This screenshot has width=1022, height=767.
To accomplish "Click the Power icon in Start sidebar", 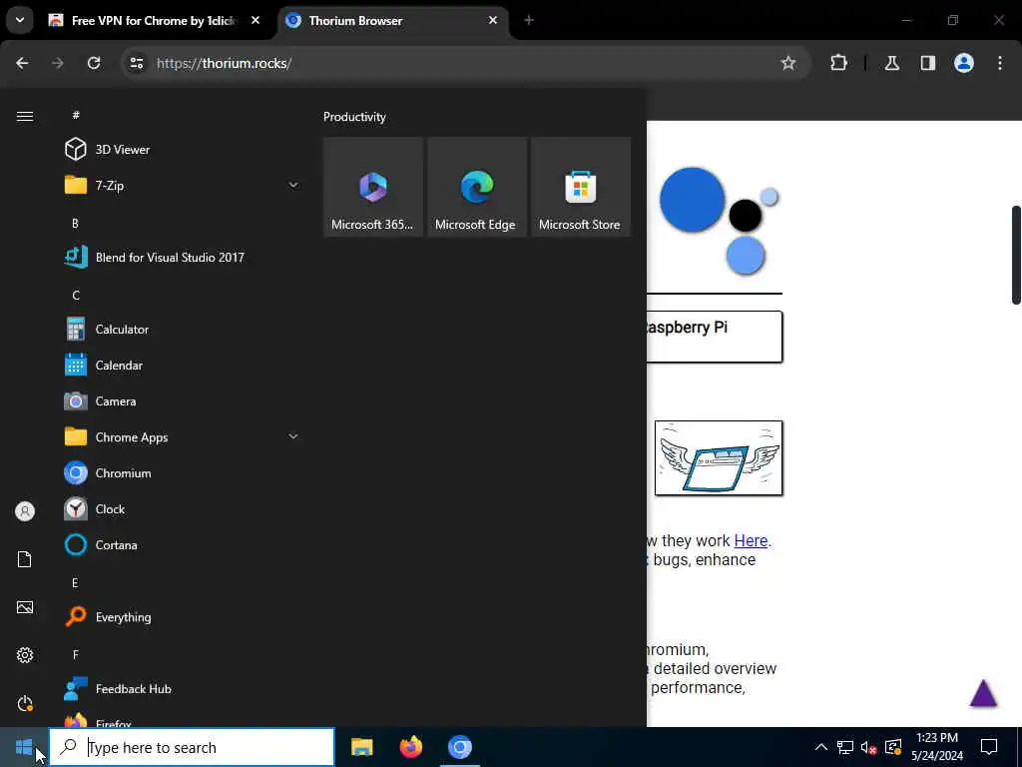I will point(25,703).
